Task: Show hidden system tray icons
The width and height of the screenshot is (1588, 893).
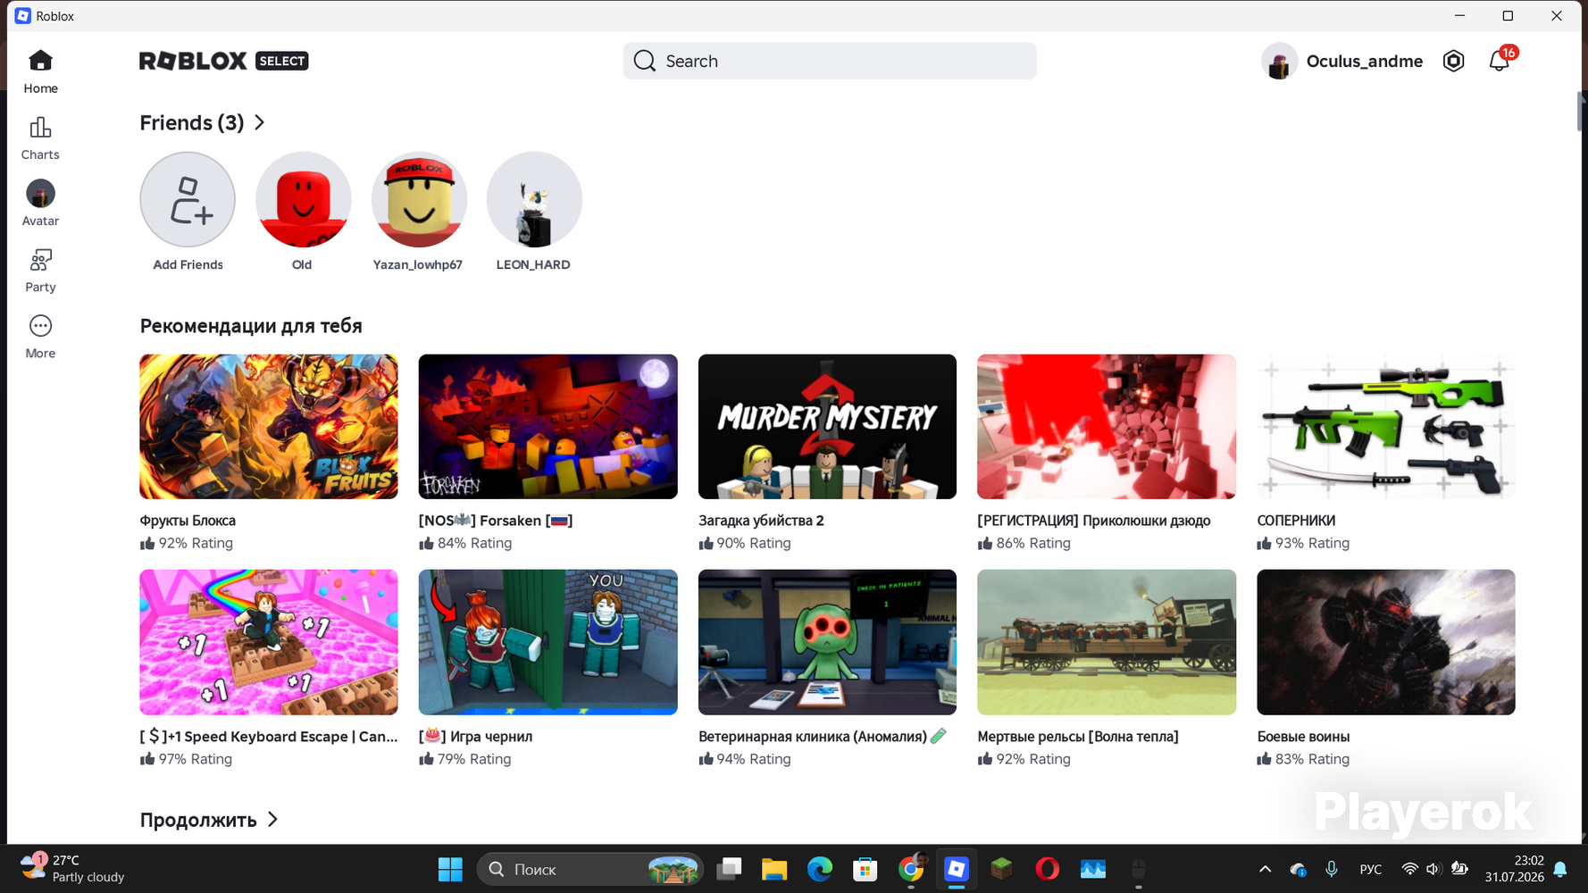Action: pyautogui.click(x=1266, y=869)
